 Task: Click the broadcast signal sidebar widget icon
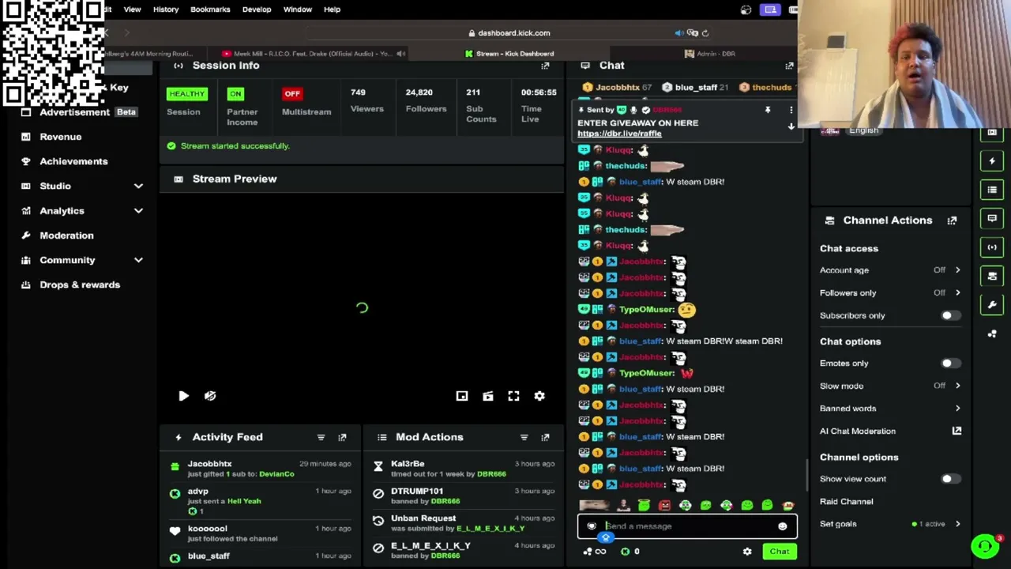pyautogui.click(x=992, y=247)
